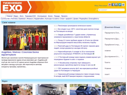Go to Надзвичайне category

[x=39, y=19]
